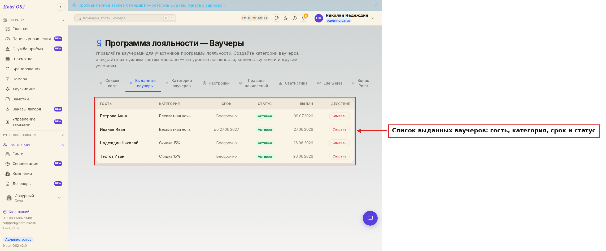Image resolution: width=606 pixels, height=251 pixels.
Task: Open the Bonus Point tab
Action: [x=361, y=83]
